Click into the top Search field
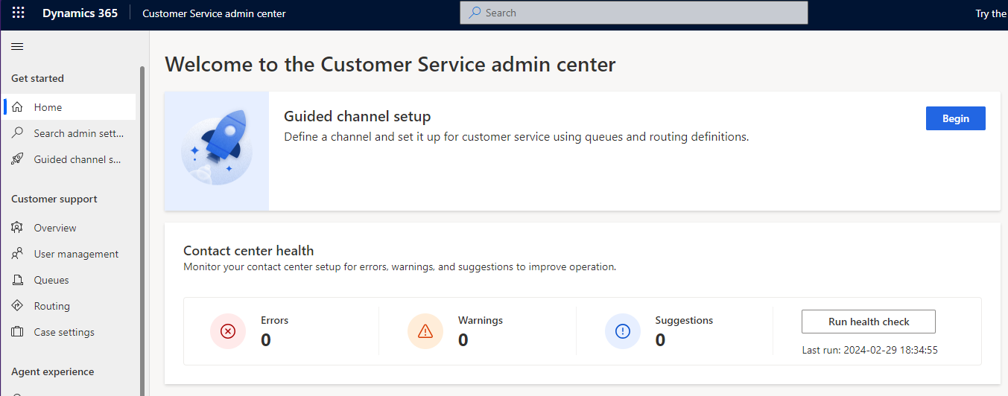Image resolution: width=1008 pixels, height=396 pixels. click(x=634, y=13)
